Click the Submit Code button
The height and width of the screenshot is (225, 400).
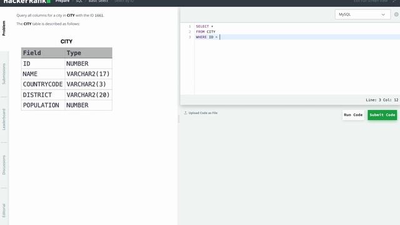coord(382,115)
